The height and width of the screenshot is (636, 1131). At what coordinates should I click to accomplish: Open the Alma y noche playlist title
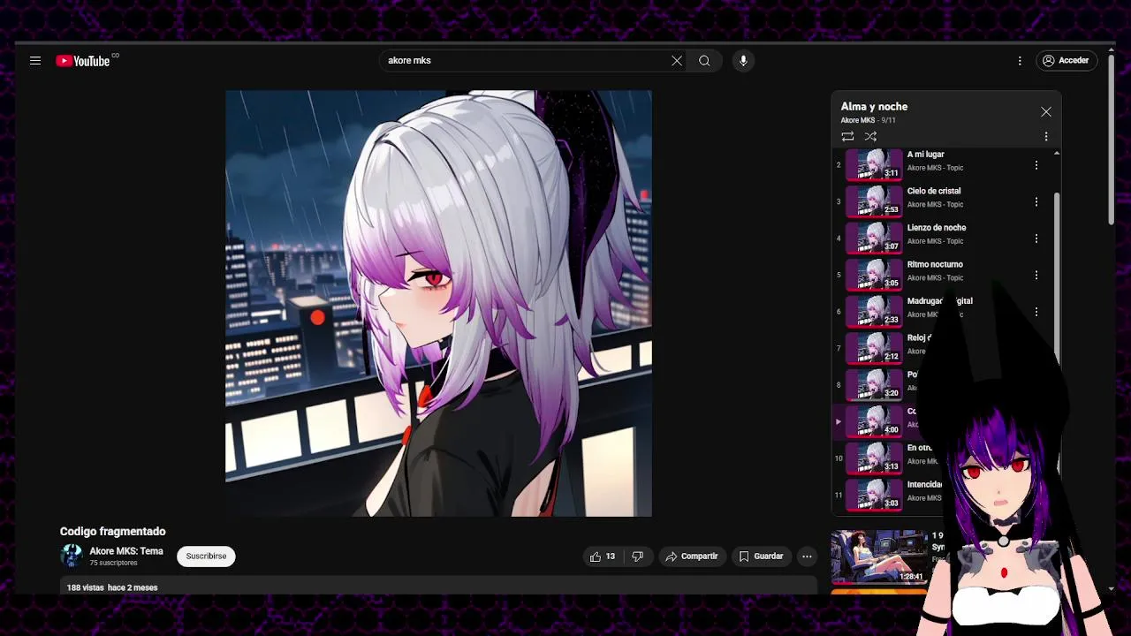tap(874, 107)
